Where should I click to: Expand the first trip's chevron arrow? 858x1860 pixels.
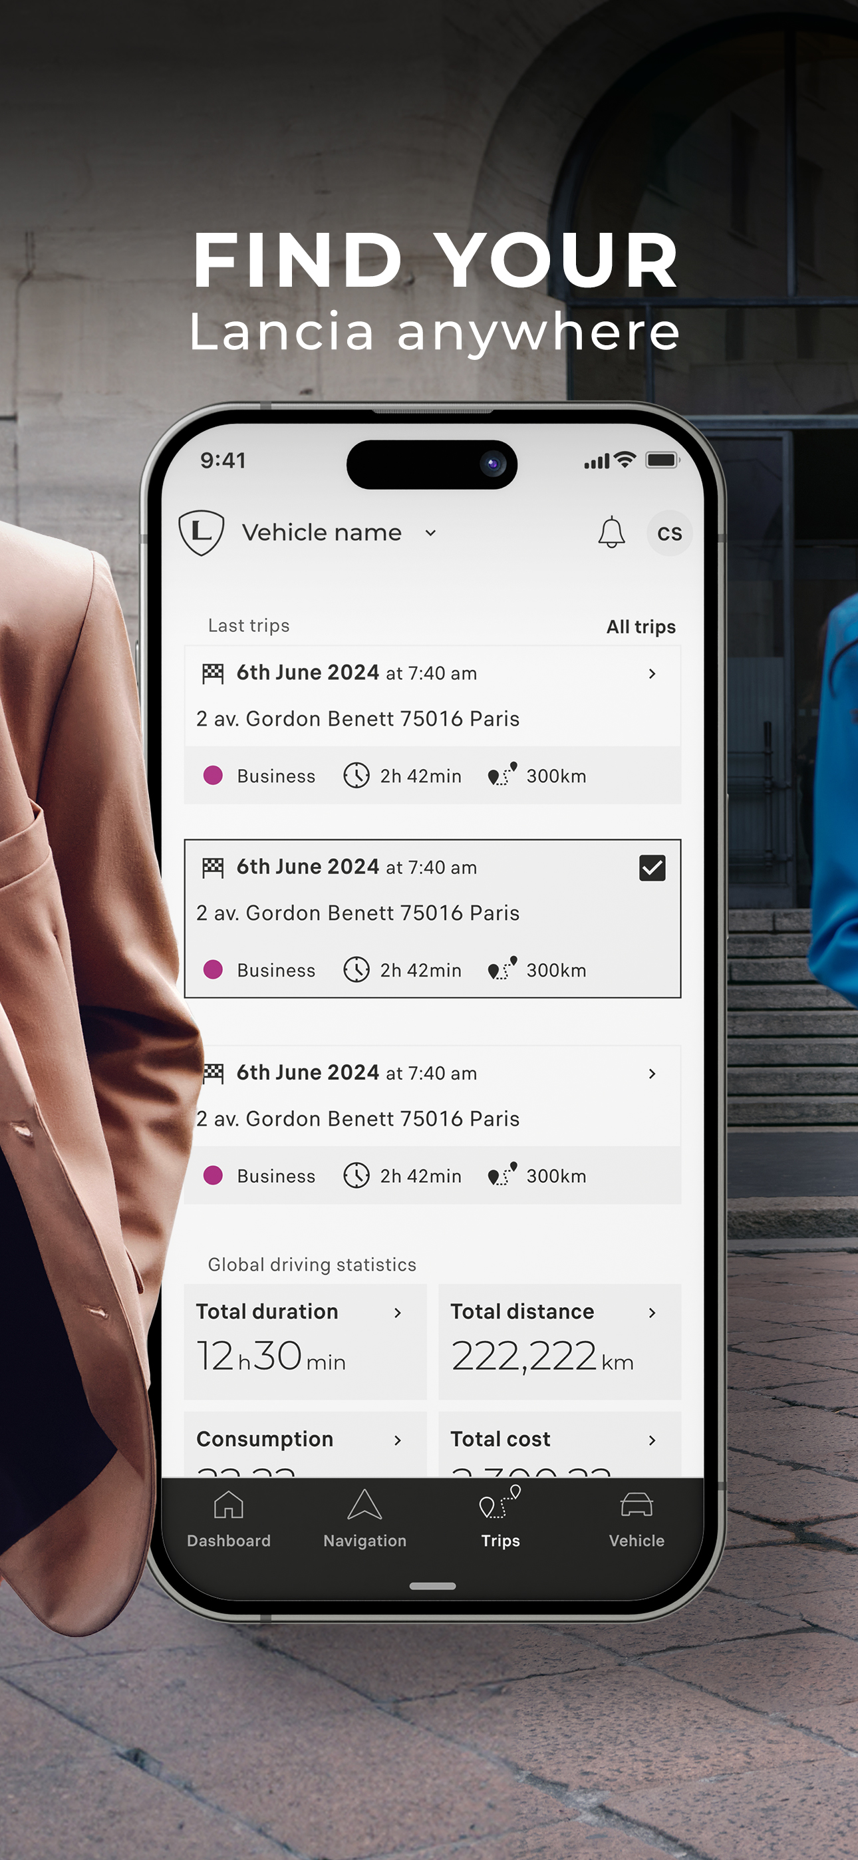(x=652, y=674)
